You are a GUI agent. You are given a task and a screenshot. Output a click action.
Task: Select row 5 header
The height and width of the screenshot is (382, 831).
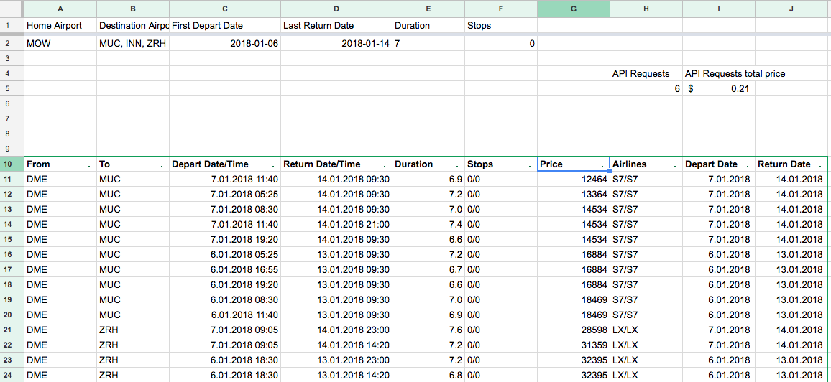click(12, 89)
